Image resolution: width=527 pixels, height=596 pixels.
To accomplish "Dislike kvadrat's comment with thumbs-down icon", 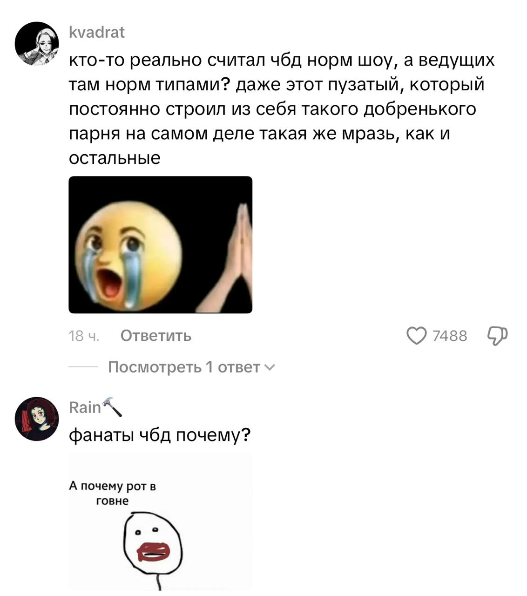I will pyautogui.click(x=497, y=336).
